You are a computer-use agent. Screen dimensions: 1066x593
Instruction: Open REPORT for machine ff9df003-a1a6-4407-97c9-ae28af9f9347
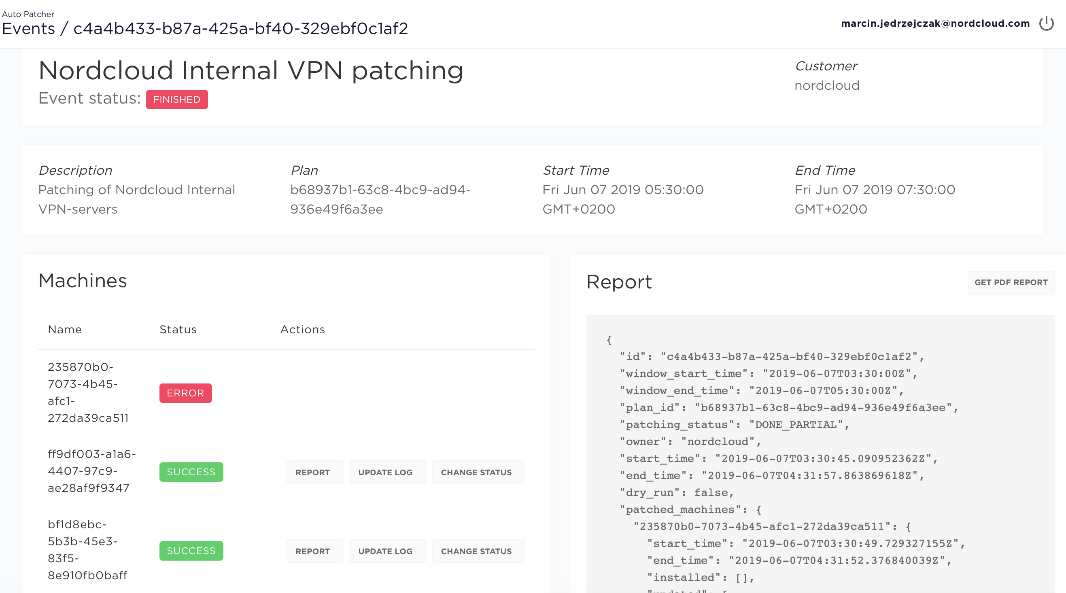pyautogui.click(x=314, y=472)
